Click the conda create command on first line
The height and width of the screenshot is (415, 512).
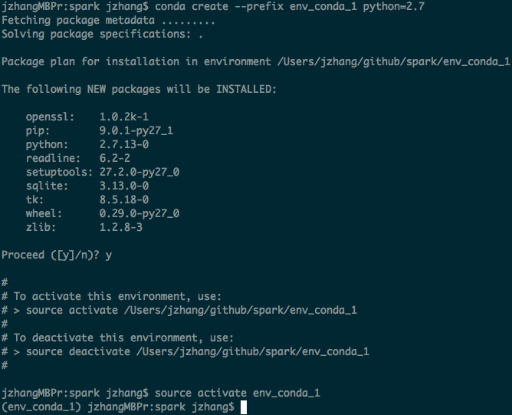(x=290, y=7)
